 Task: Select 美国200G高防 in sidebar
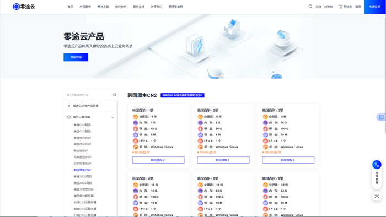click(83, 183)
